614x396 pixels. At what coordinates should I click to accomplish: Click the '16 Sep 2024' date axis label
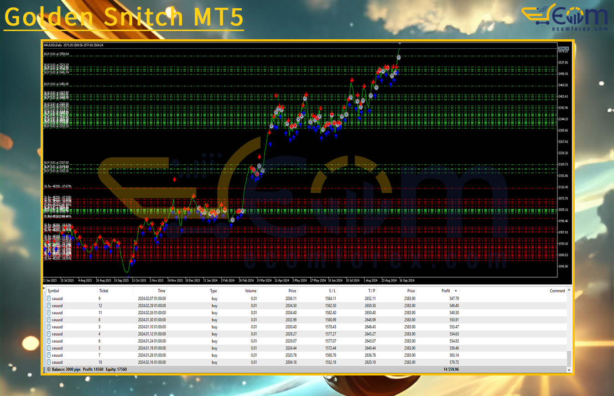point(407,280)
